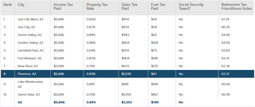Click the Property Tax Rate header
Screen dimensions: 255x107
tap(97, 7)
